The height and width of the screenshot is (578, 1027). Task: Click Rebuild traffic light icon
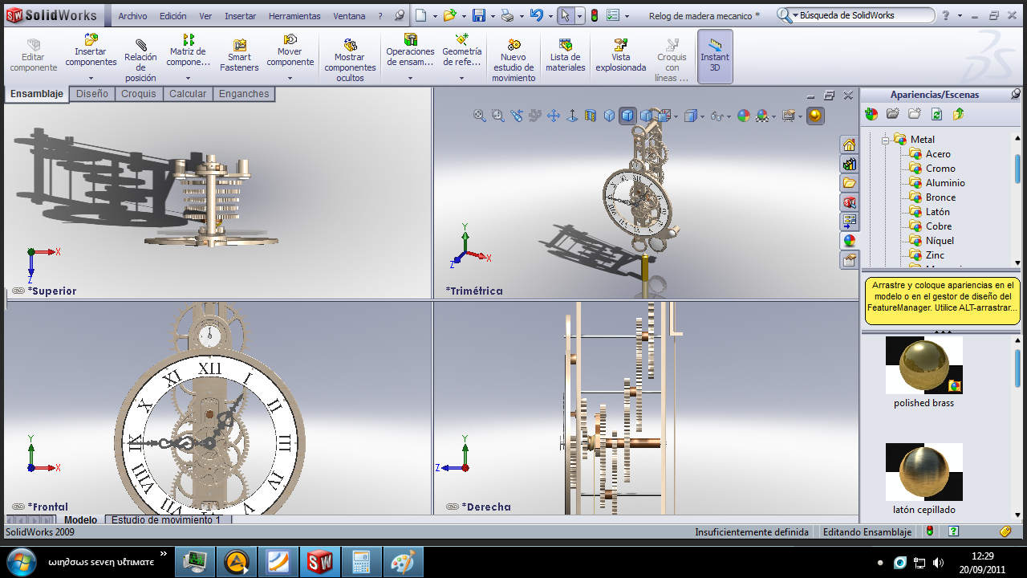(x=594, y=15)
